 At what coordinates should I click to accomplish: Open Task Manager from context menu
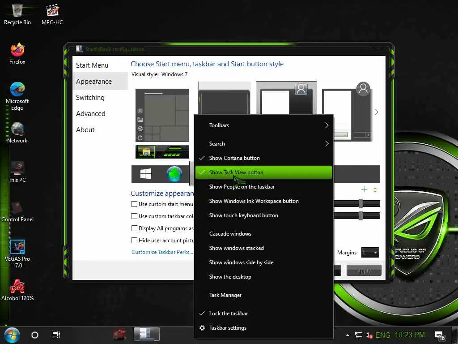click(263, 295)
